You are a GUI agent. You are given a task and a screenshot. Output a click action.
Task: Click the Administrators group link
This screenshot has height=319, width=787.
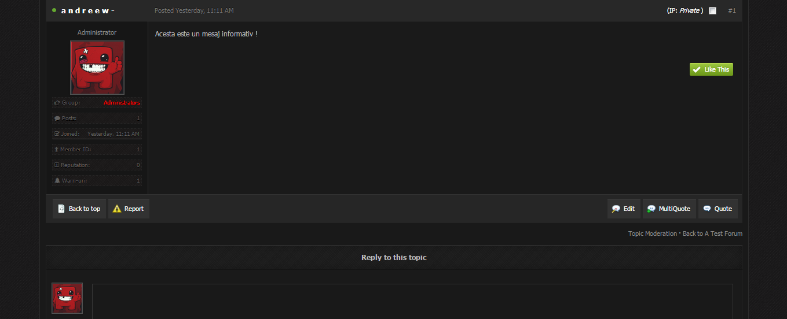(122, 102)
